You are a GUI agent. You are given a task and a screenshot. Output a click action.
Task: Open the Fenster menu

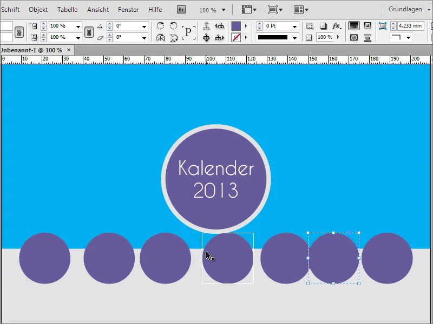point(128,9)
